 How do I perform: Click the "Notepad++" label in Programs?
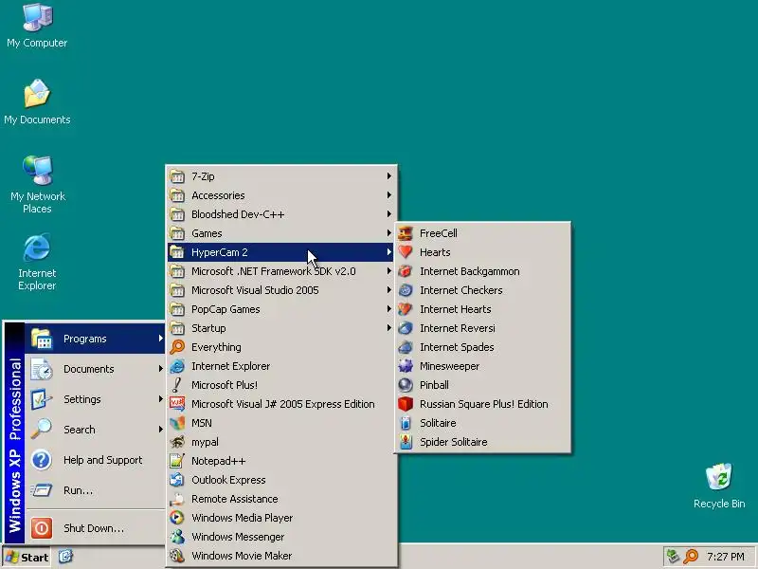[x=218, y=461]
